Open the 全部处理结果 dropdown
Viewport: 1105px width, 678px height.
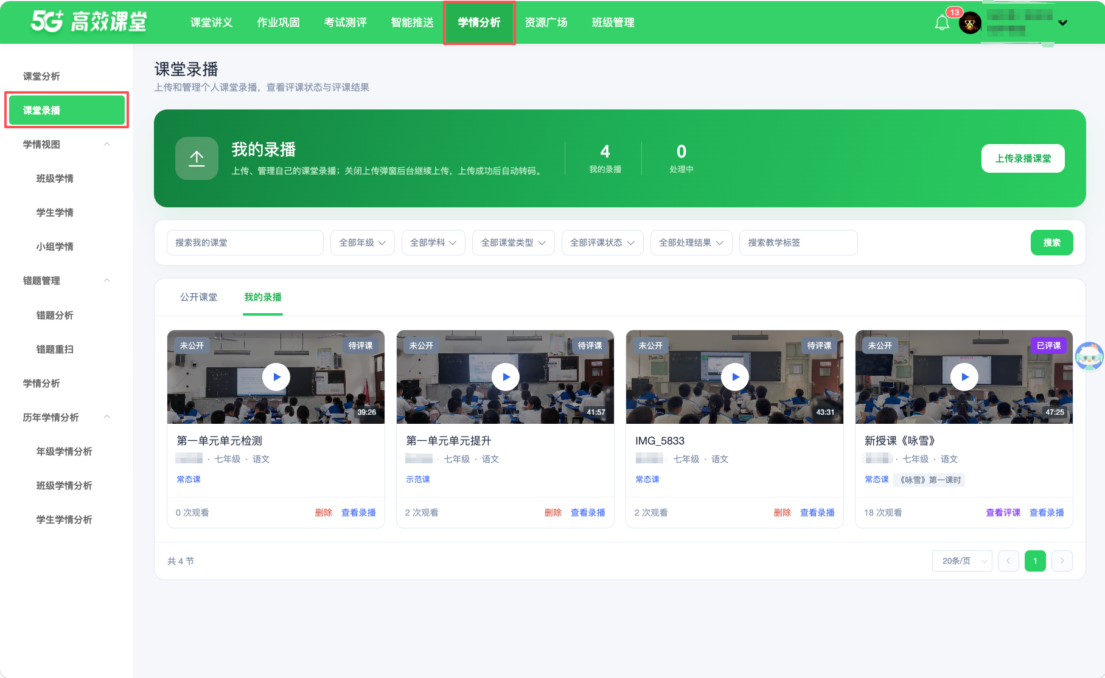point(691,243)
